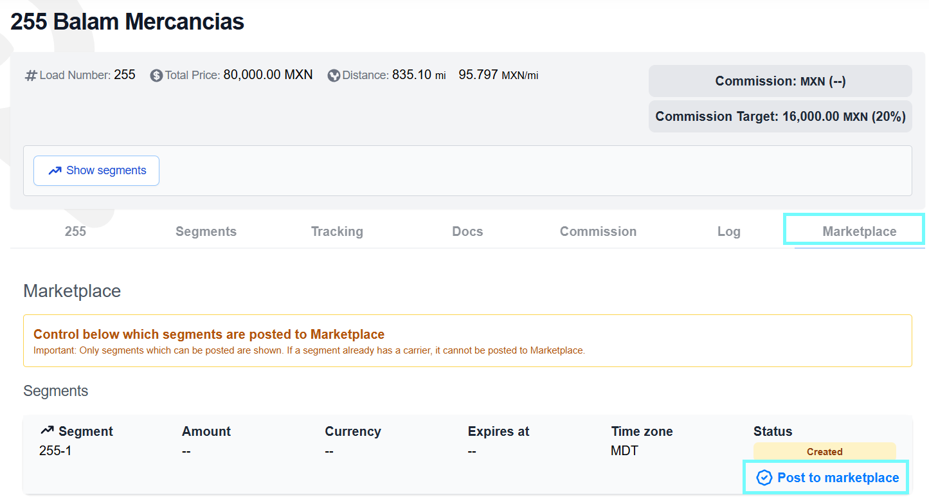Click the Post to marketplace button
This screenshot has height=504, width=929.
(827, 478)
